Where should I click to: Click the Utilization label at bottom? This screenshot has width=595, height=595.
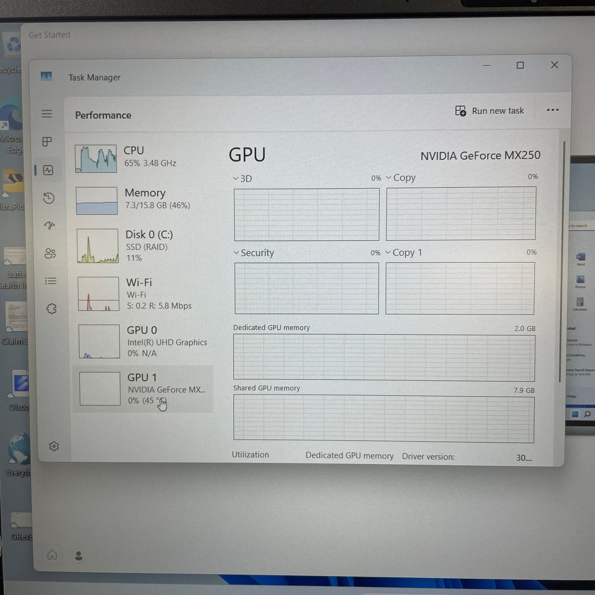(250, 455)
